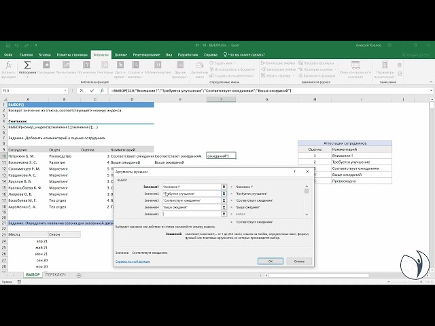Open the More Functions icon
Screen dimensions: 435x326
pos(180,65)
